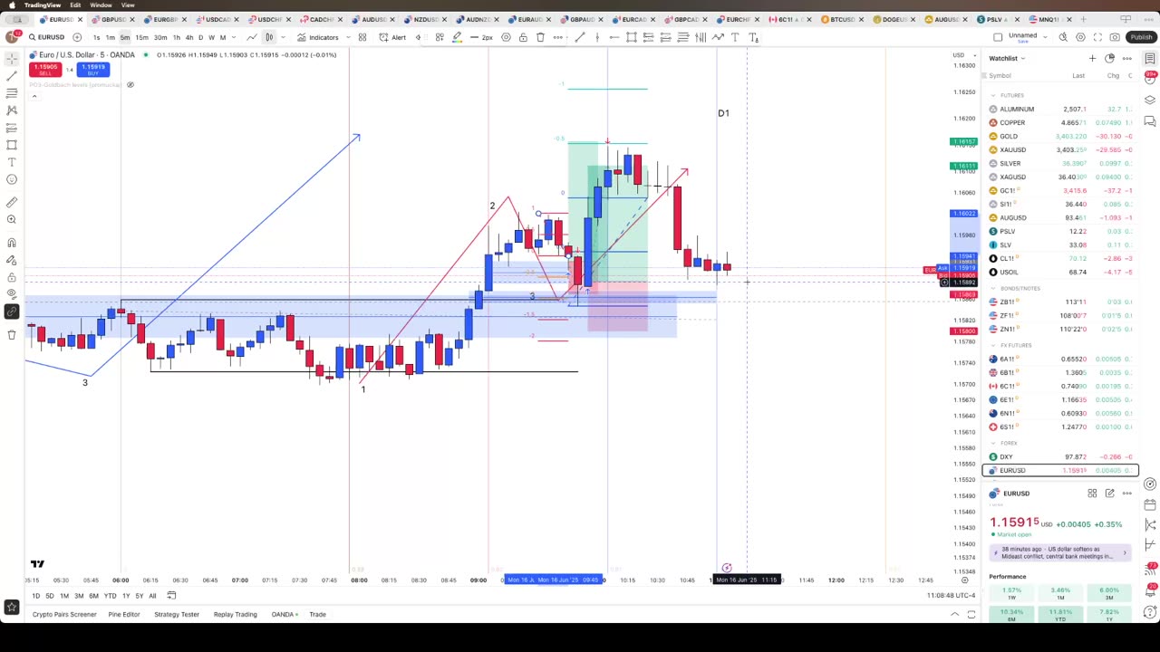1160x652 pixels.
Task: Open the Go to date calendar icon
Action: point(171,596)
